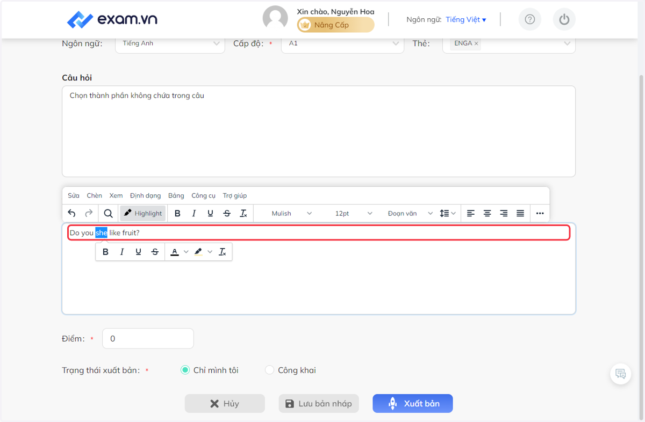Viewport: 645px width, 422px height.
Task: Change site language Tiếng Việt dropdown
Action: pyautogui.click(x=466, y=20)
